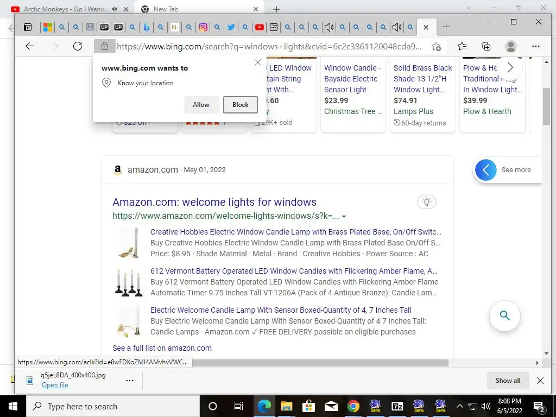Open Cortana circle icon on taskbar
556x417 pixels.
pos(213,406)
